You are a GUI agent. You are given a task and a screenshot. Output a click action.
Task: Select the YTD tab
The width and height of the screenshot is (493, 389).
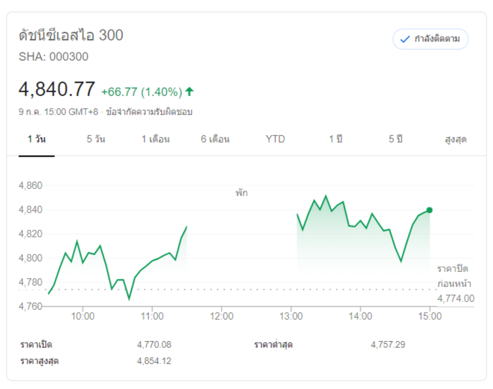(275, 139)
